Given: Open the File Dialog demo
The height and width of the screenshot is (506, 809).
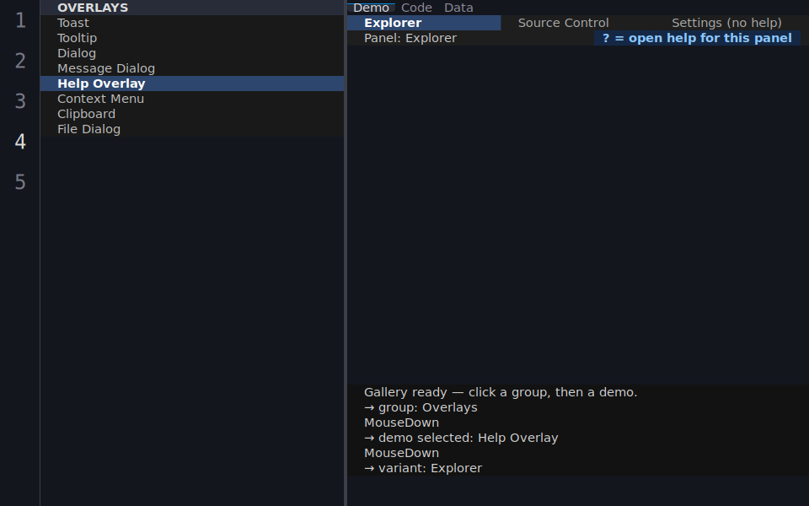Looking at the screenshot, I should point(192,129).
